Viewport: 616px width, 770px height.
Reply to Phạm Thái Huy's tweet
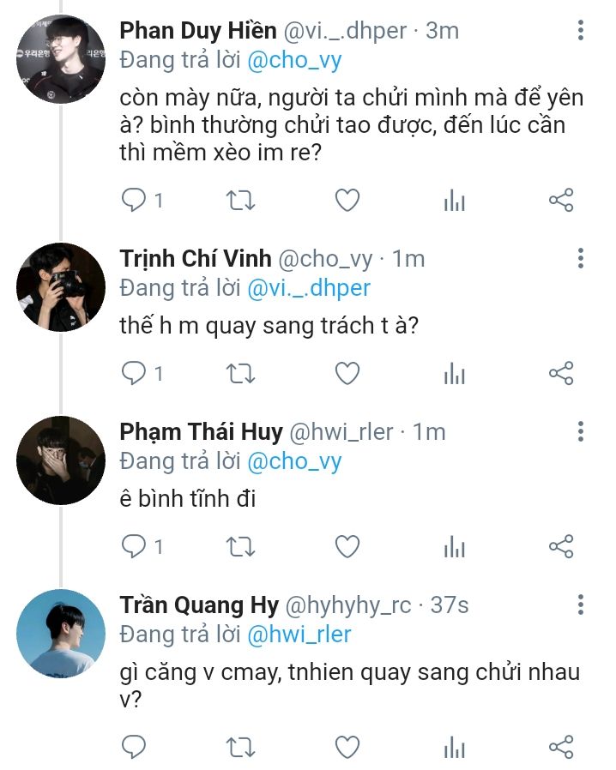[x=134, y=545]
